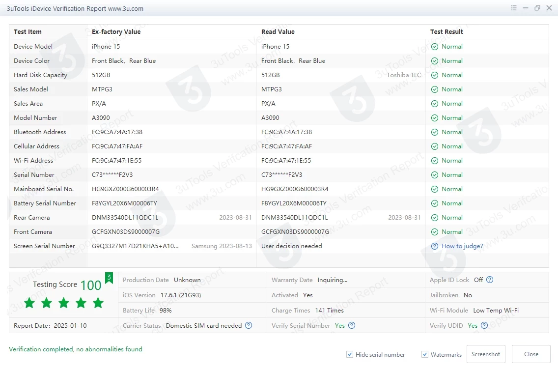This screenshot has height=370, width=558.
Task: Click the Ex-factory Value column header
Action: pos(116,32)
